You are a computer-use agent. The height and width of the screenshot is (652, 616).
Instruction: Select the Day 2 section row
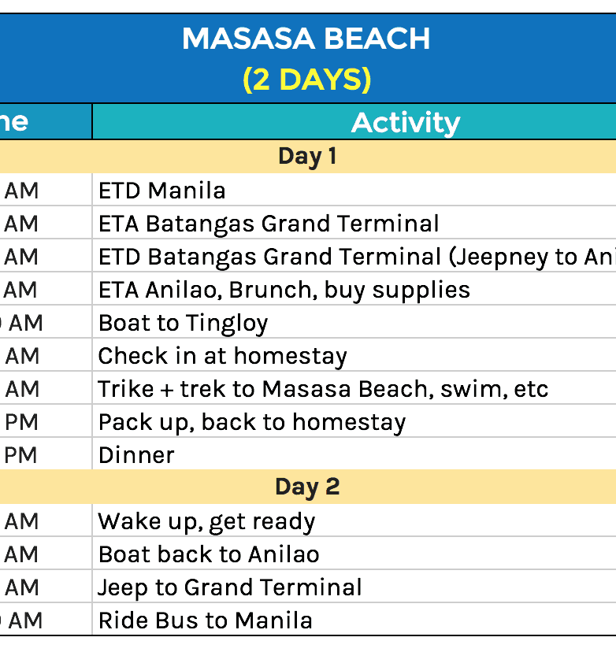[307, 487]
